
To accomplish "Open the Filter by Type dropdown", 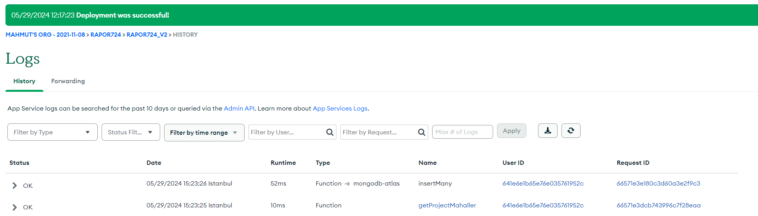I will tap(52, 132).
